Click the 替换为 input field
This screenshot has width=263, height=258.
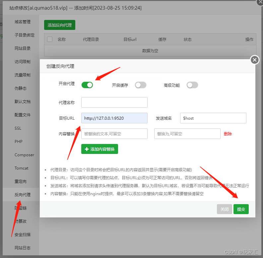[187, 134]
